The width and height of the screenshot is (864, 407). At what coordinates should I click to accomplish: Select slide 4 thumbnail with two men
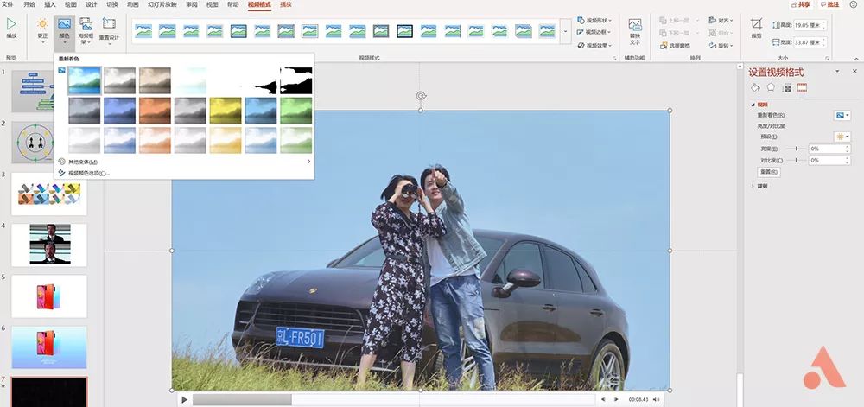[49, 245]
